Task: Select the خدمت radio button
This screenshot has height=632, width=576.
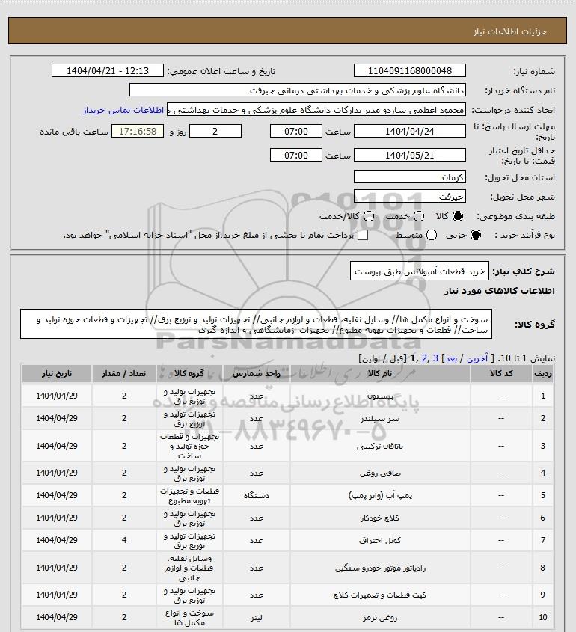Action: click(x=419, y=216)
